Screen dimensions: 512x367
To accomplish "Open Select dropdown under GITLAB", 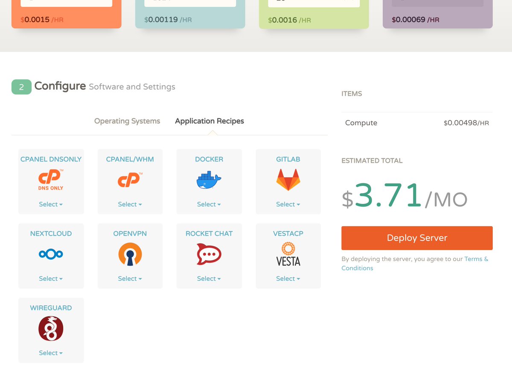I will click(x=288, y=204).
